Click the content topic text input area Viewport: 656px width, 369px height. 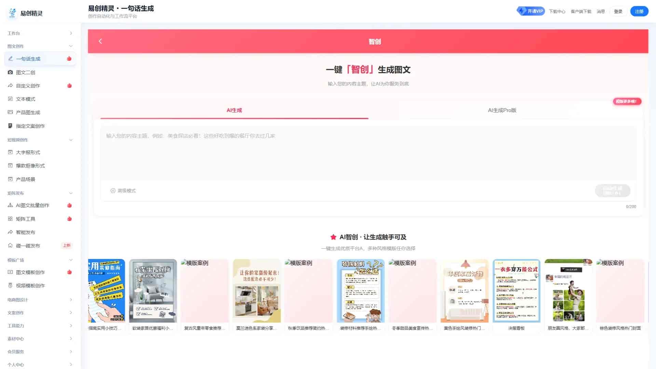[368, 153]
